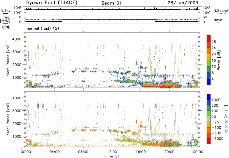Click the red top segment of Power colorbar
The height and width of the screenshot is (158, 229).
[x=209, y=38]
